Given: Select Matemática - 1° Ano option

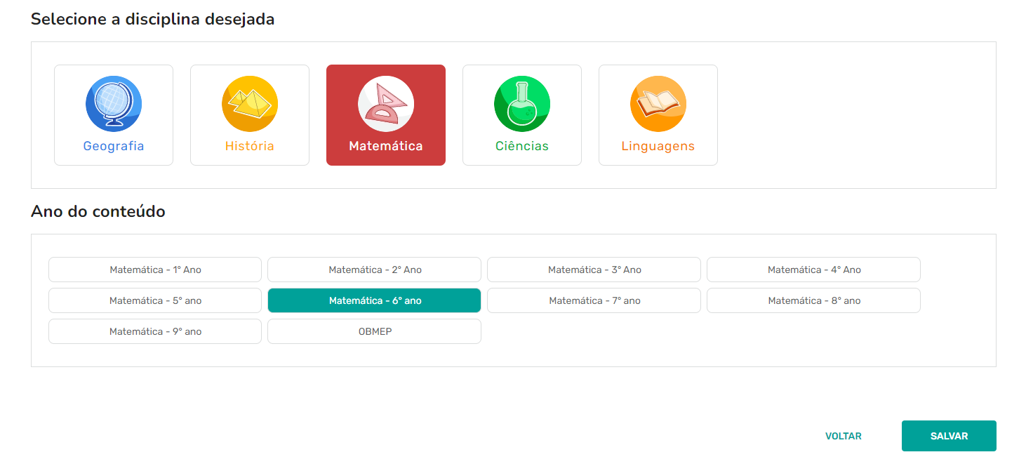Looking at the screenshot, I should [155, 270].
